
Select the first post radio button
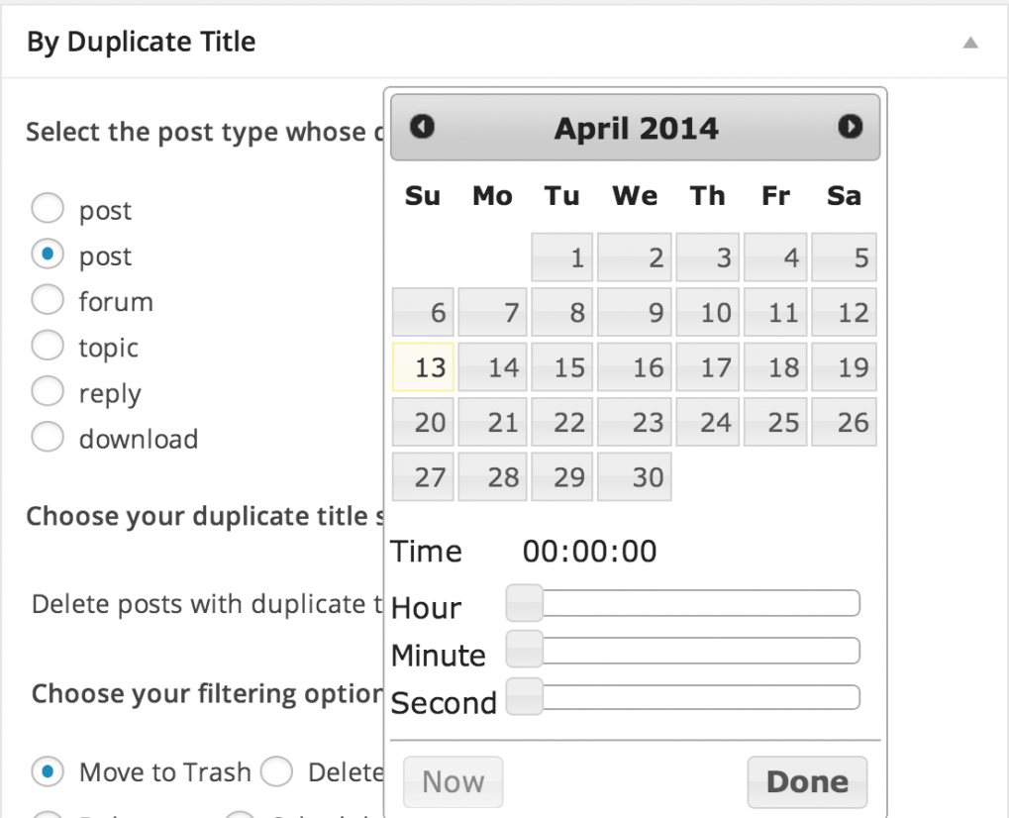pos(47,208)
